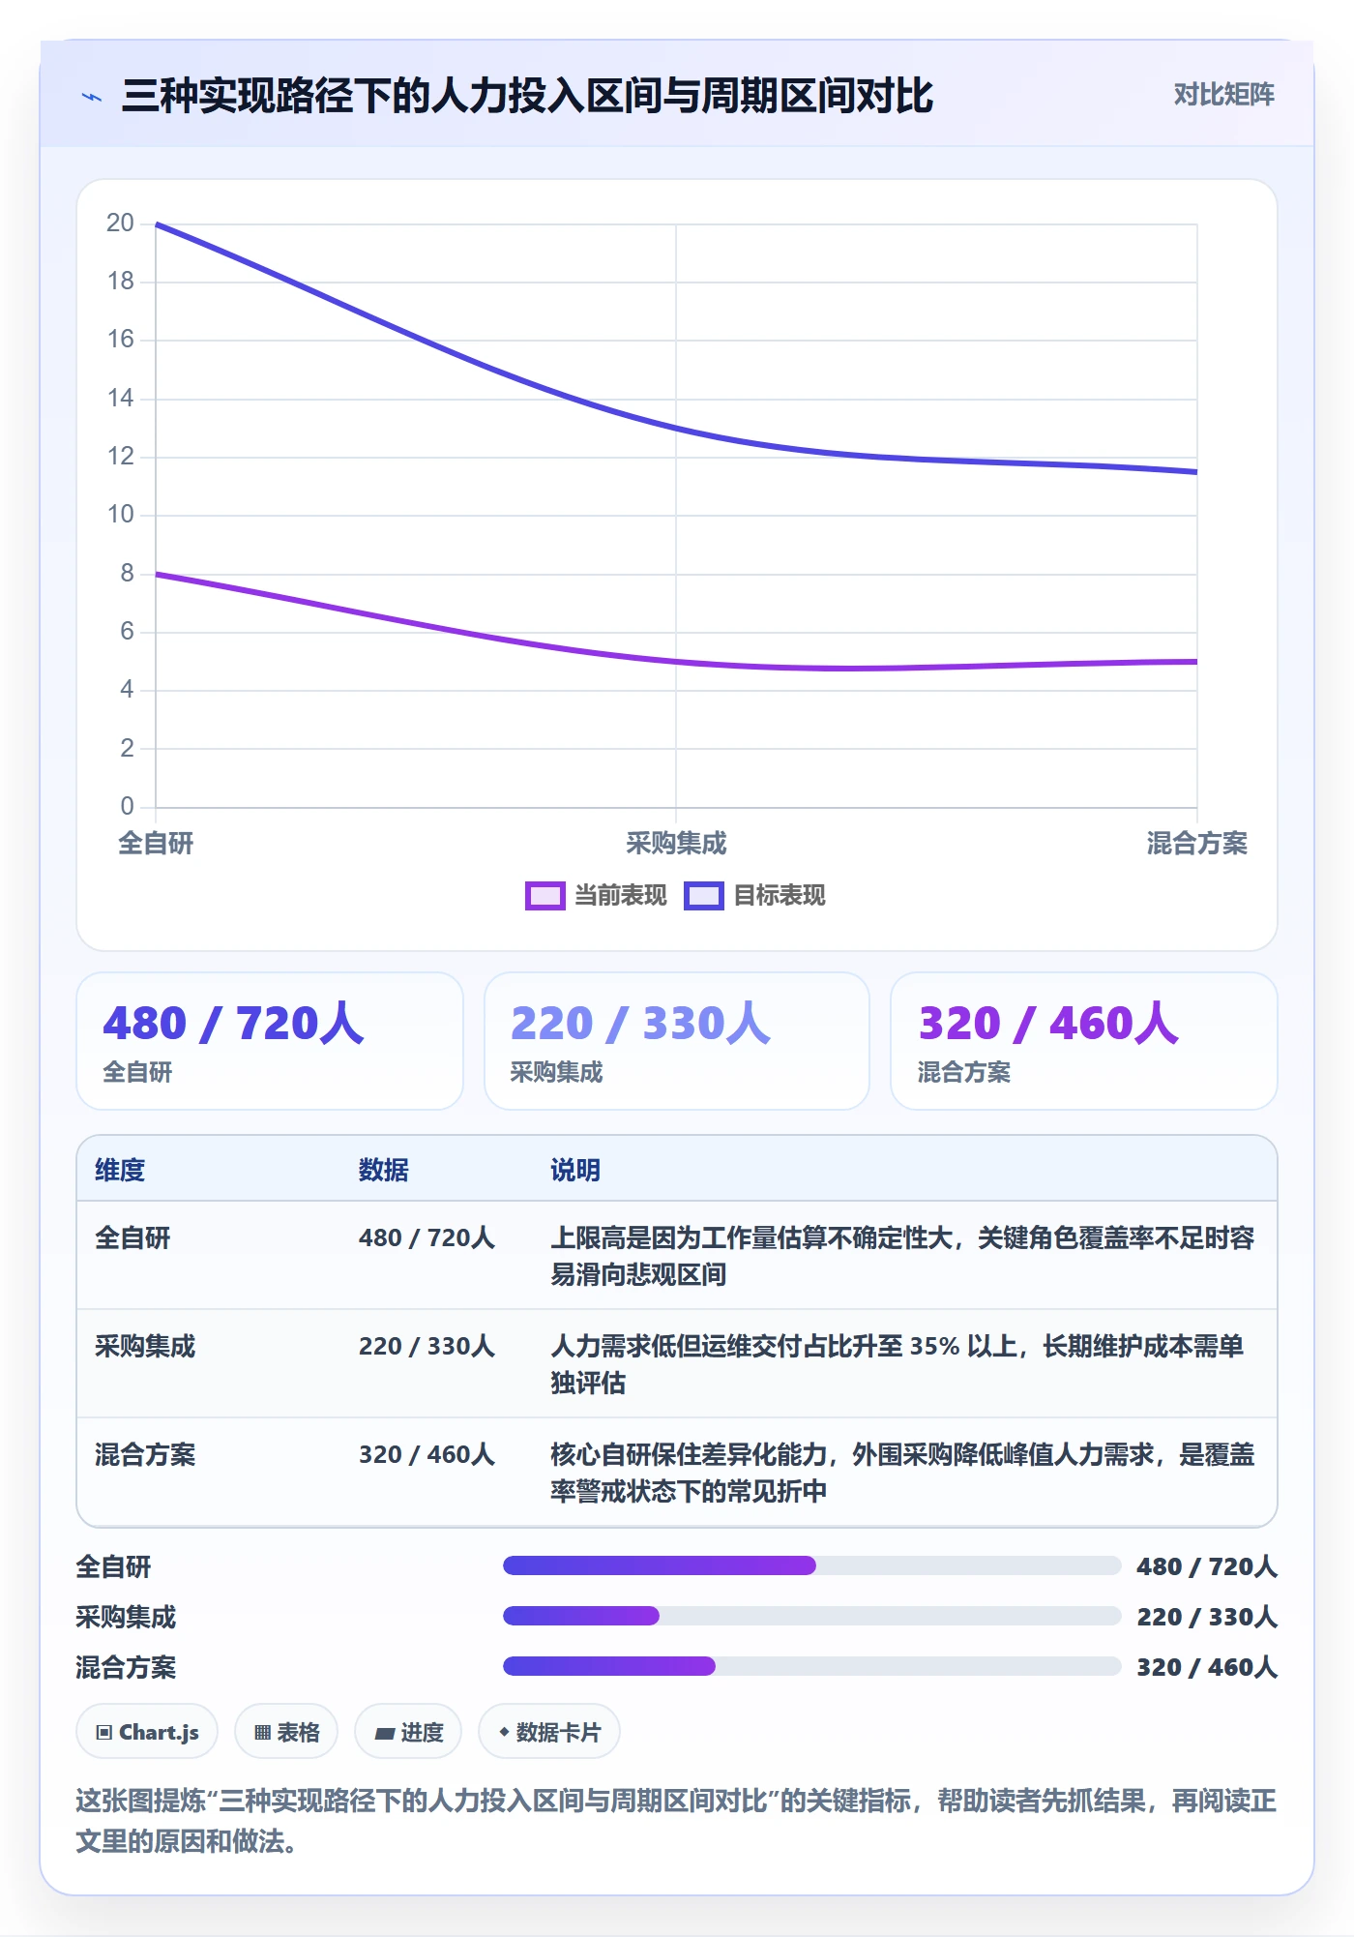Click the chart title heading text
Image resolution: width=1354 pixels, height=1937 pixels.
pos(527,96)
